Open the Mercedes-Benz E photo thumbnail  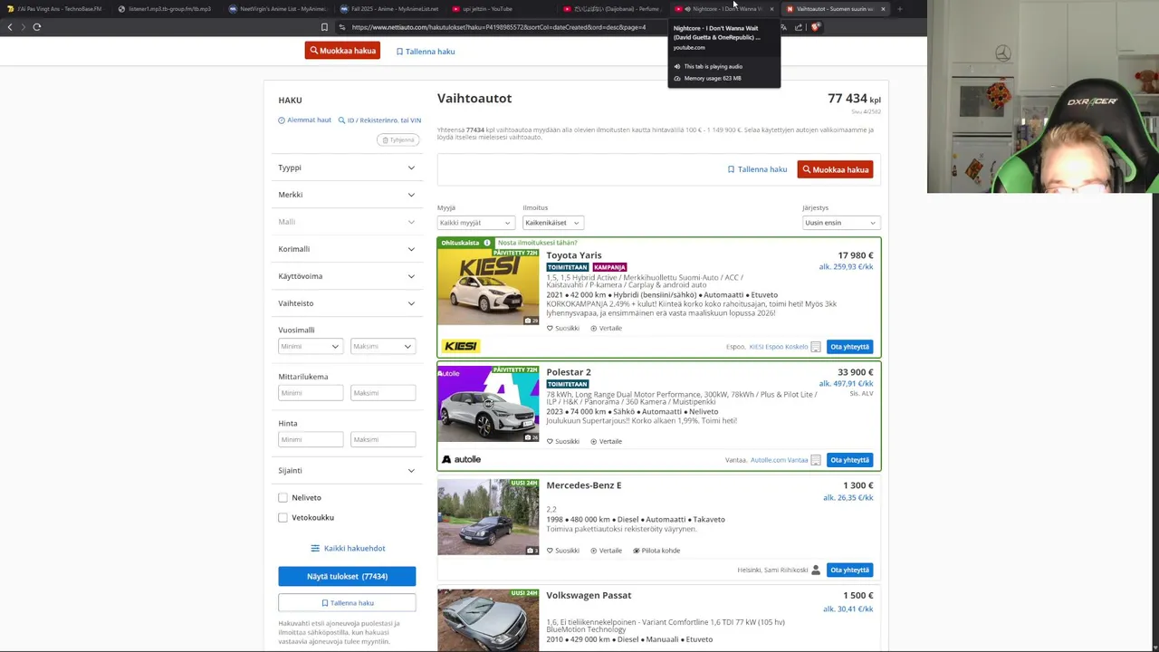pos(488,517)
